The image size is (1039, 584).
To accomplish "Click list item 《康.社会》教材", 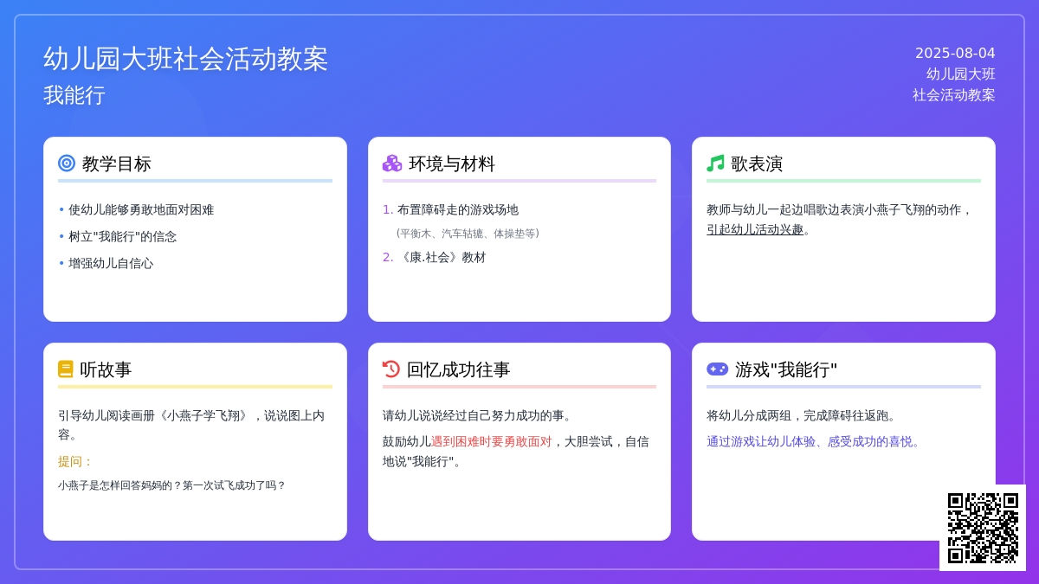I will click(x=442, y=257).
